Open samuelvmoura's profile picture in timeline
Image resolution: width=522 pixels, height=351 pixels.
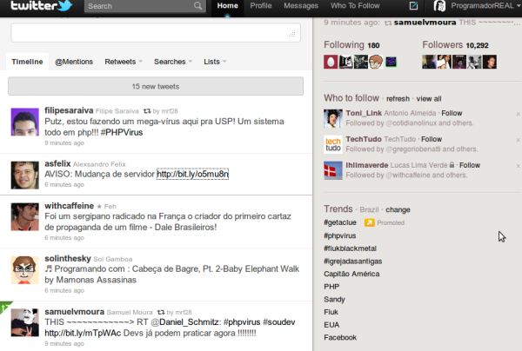25,322
